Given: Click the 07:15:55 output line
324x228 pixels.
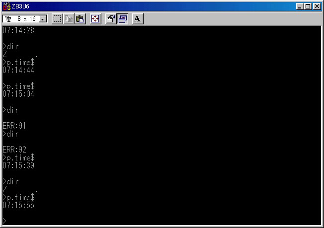Looking at the screenshot, I should [18, 205].
